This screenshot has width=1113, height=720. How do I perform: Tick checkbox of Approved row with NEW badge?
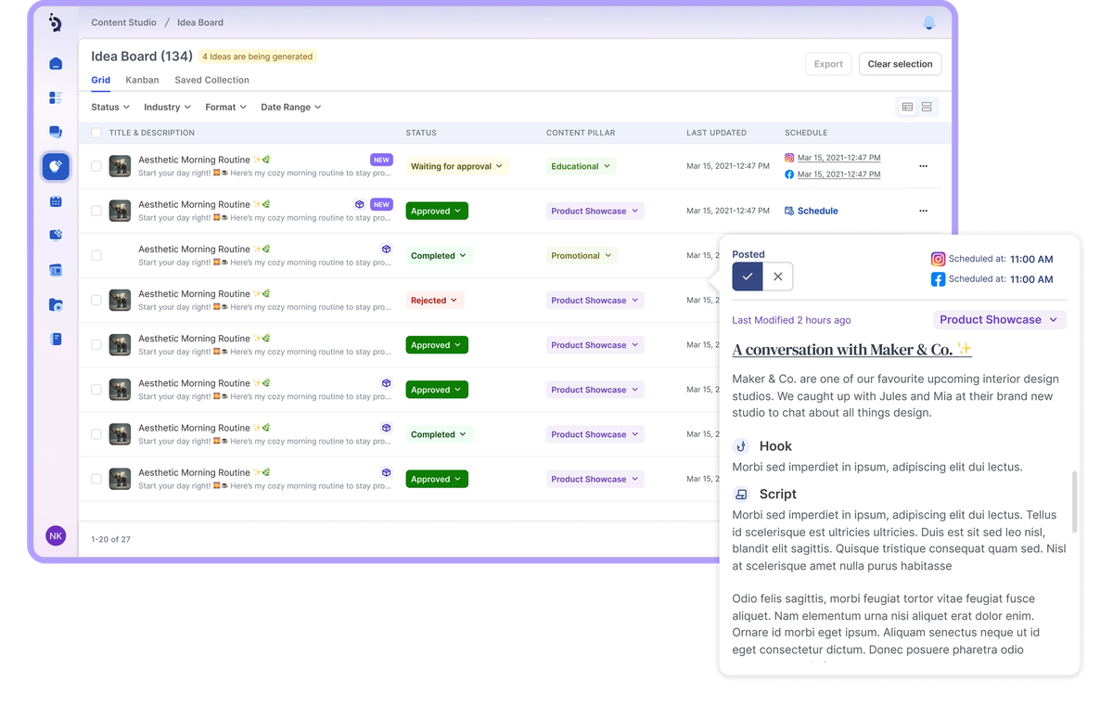tap(96, 211)
